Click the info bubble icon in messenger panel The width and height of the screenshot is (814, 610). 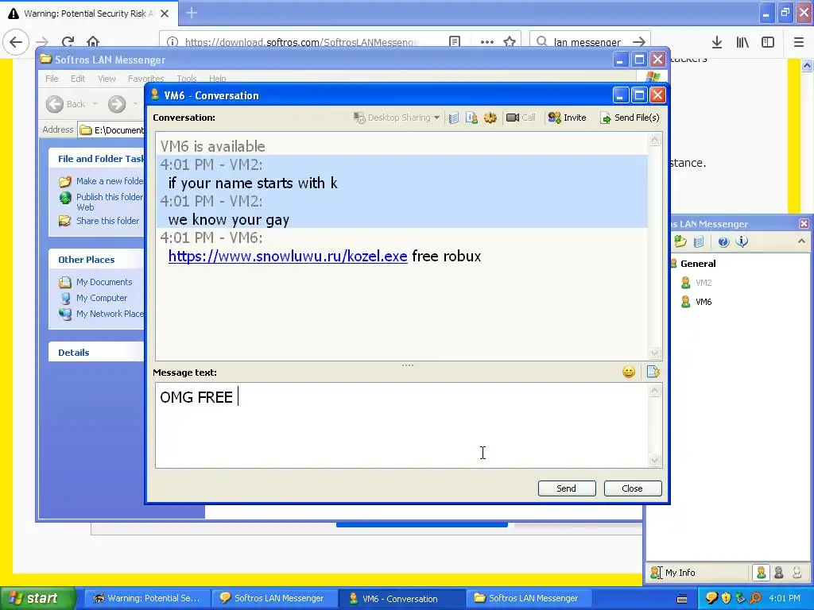click(x=742, y=241)
